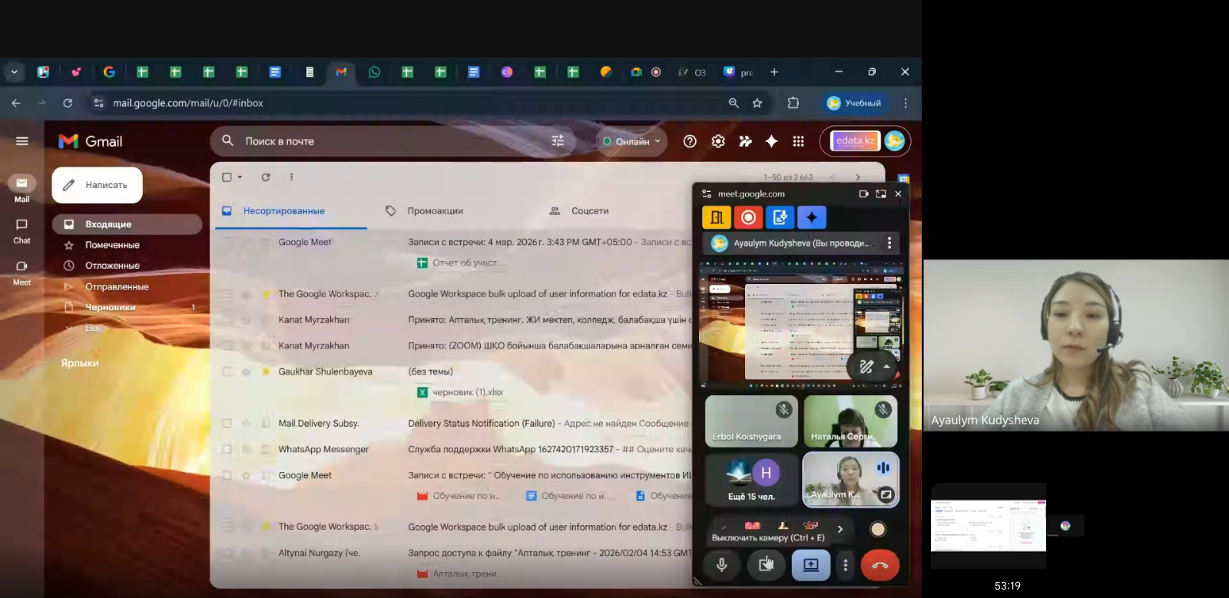This screenshot has height=598, width=1229.
Task: Open Gmail settings gear
Action: (718, 141)
